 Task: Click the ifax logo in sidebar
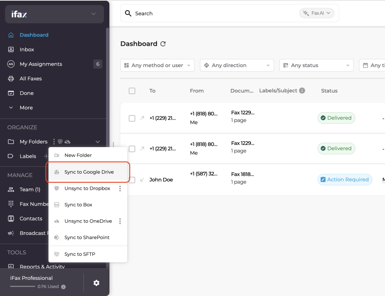click(x=19, y=14)
